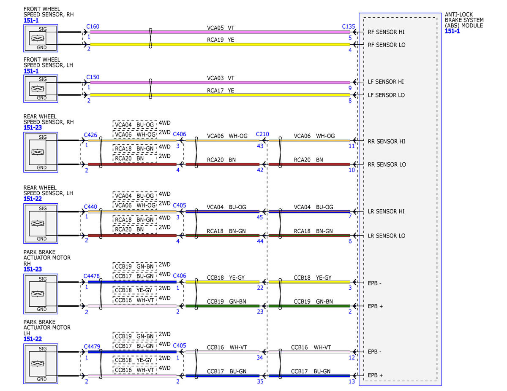Click the Park Brake Actuator Motor LH symbol
The image size is (507, 391).
point(41,364)
